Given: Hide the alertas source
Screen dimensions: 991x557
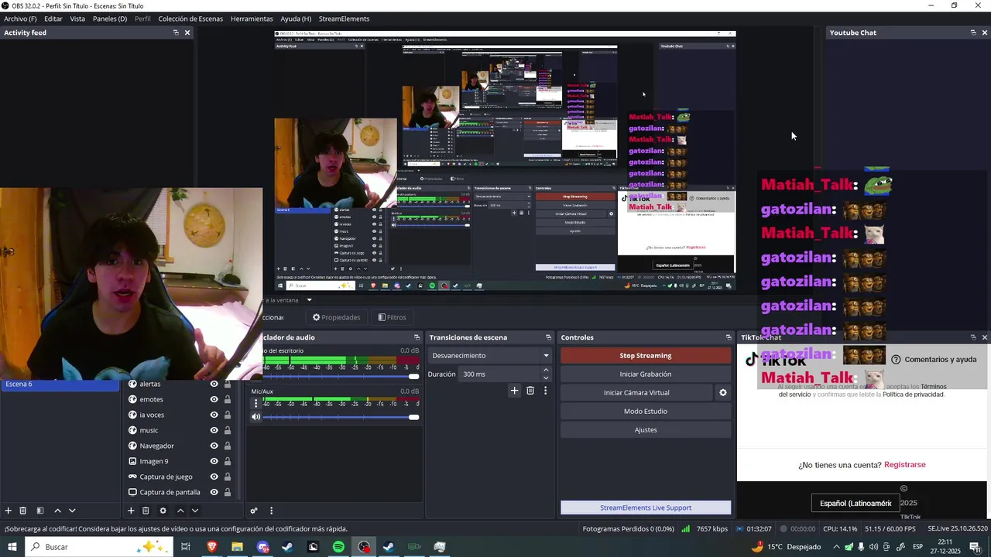Looking at the screenshot, I should [x=214, y=384].
